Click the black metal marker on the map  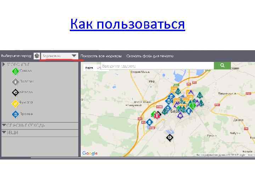pos(170,138)
